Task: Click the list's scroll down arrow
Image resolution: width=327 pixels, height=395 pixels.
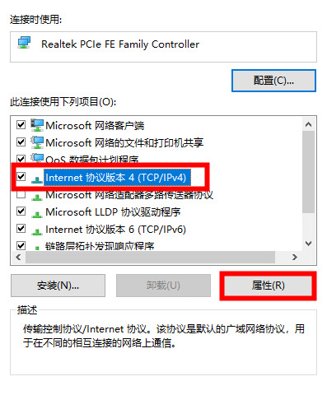Action: tap(308, 244)
